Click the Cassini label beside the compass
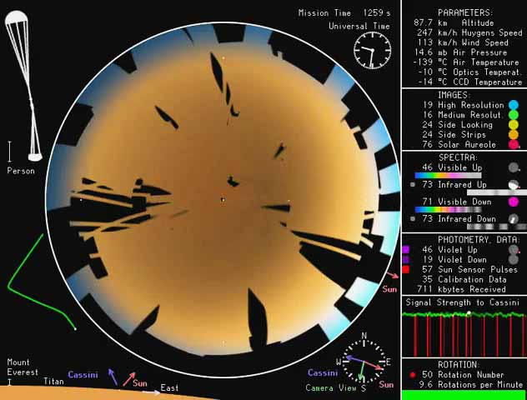527x400 pixels. 323,373
